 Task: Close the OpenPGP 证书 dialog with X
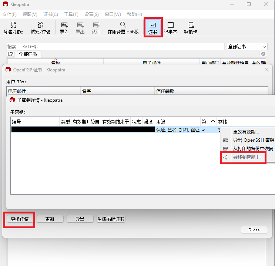[267, 70]
